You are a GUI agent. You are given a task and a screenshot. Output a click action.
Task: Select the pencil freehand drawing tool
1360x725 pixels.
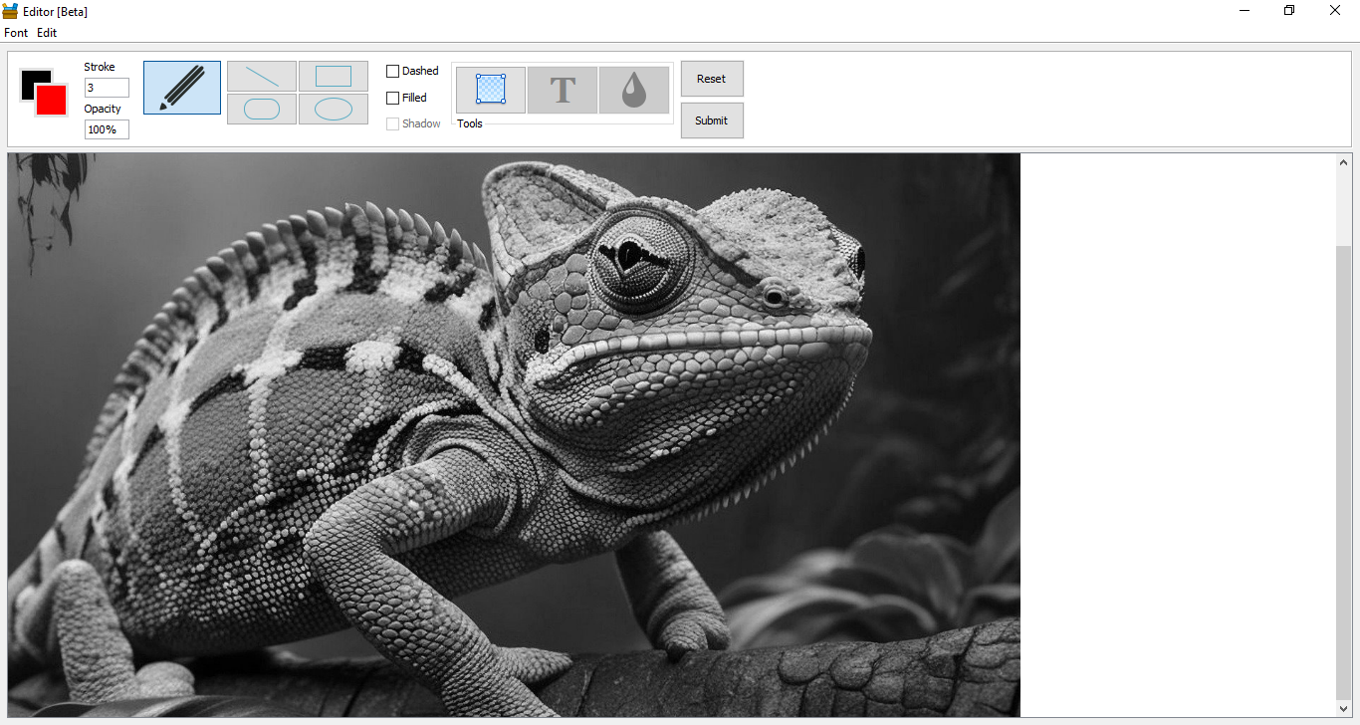point(182,88)
